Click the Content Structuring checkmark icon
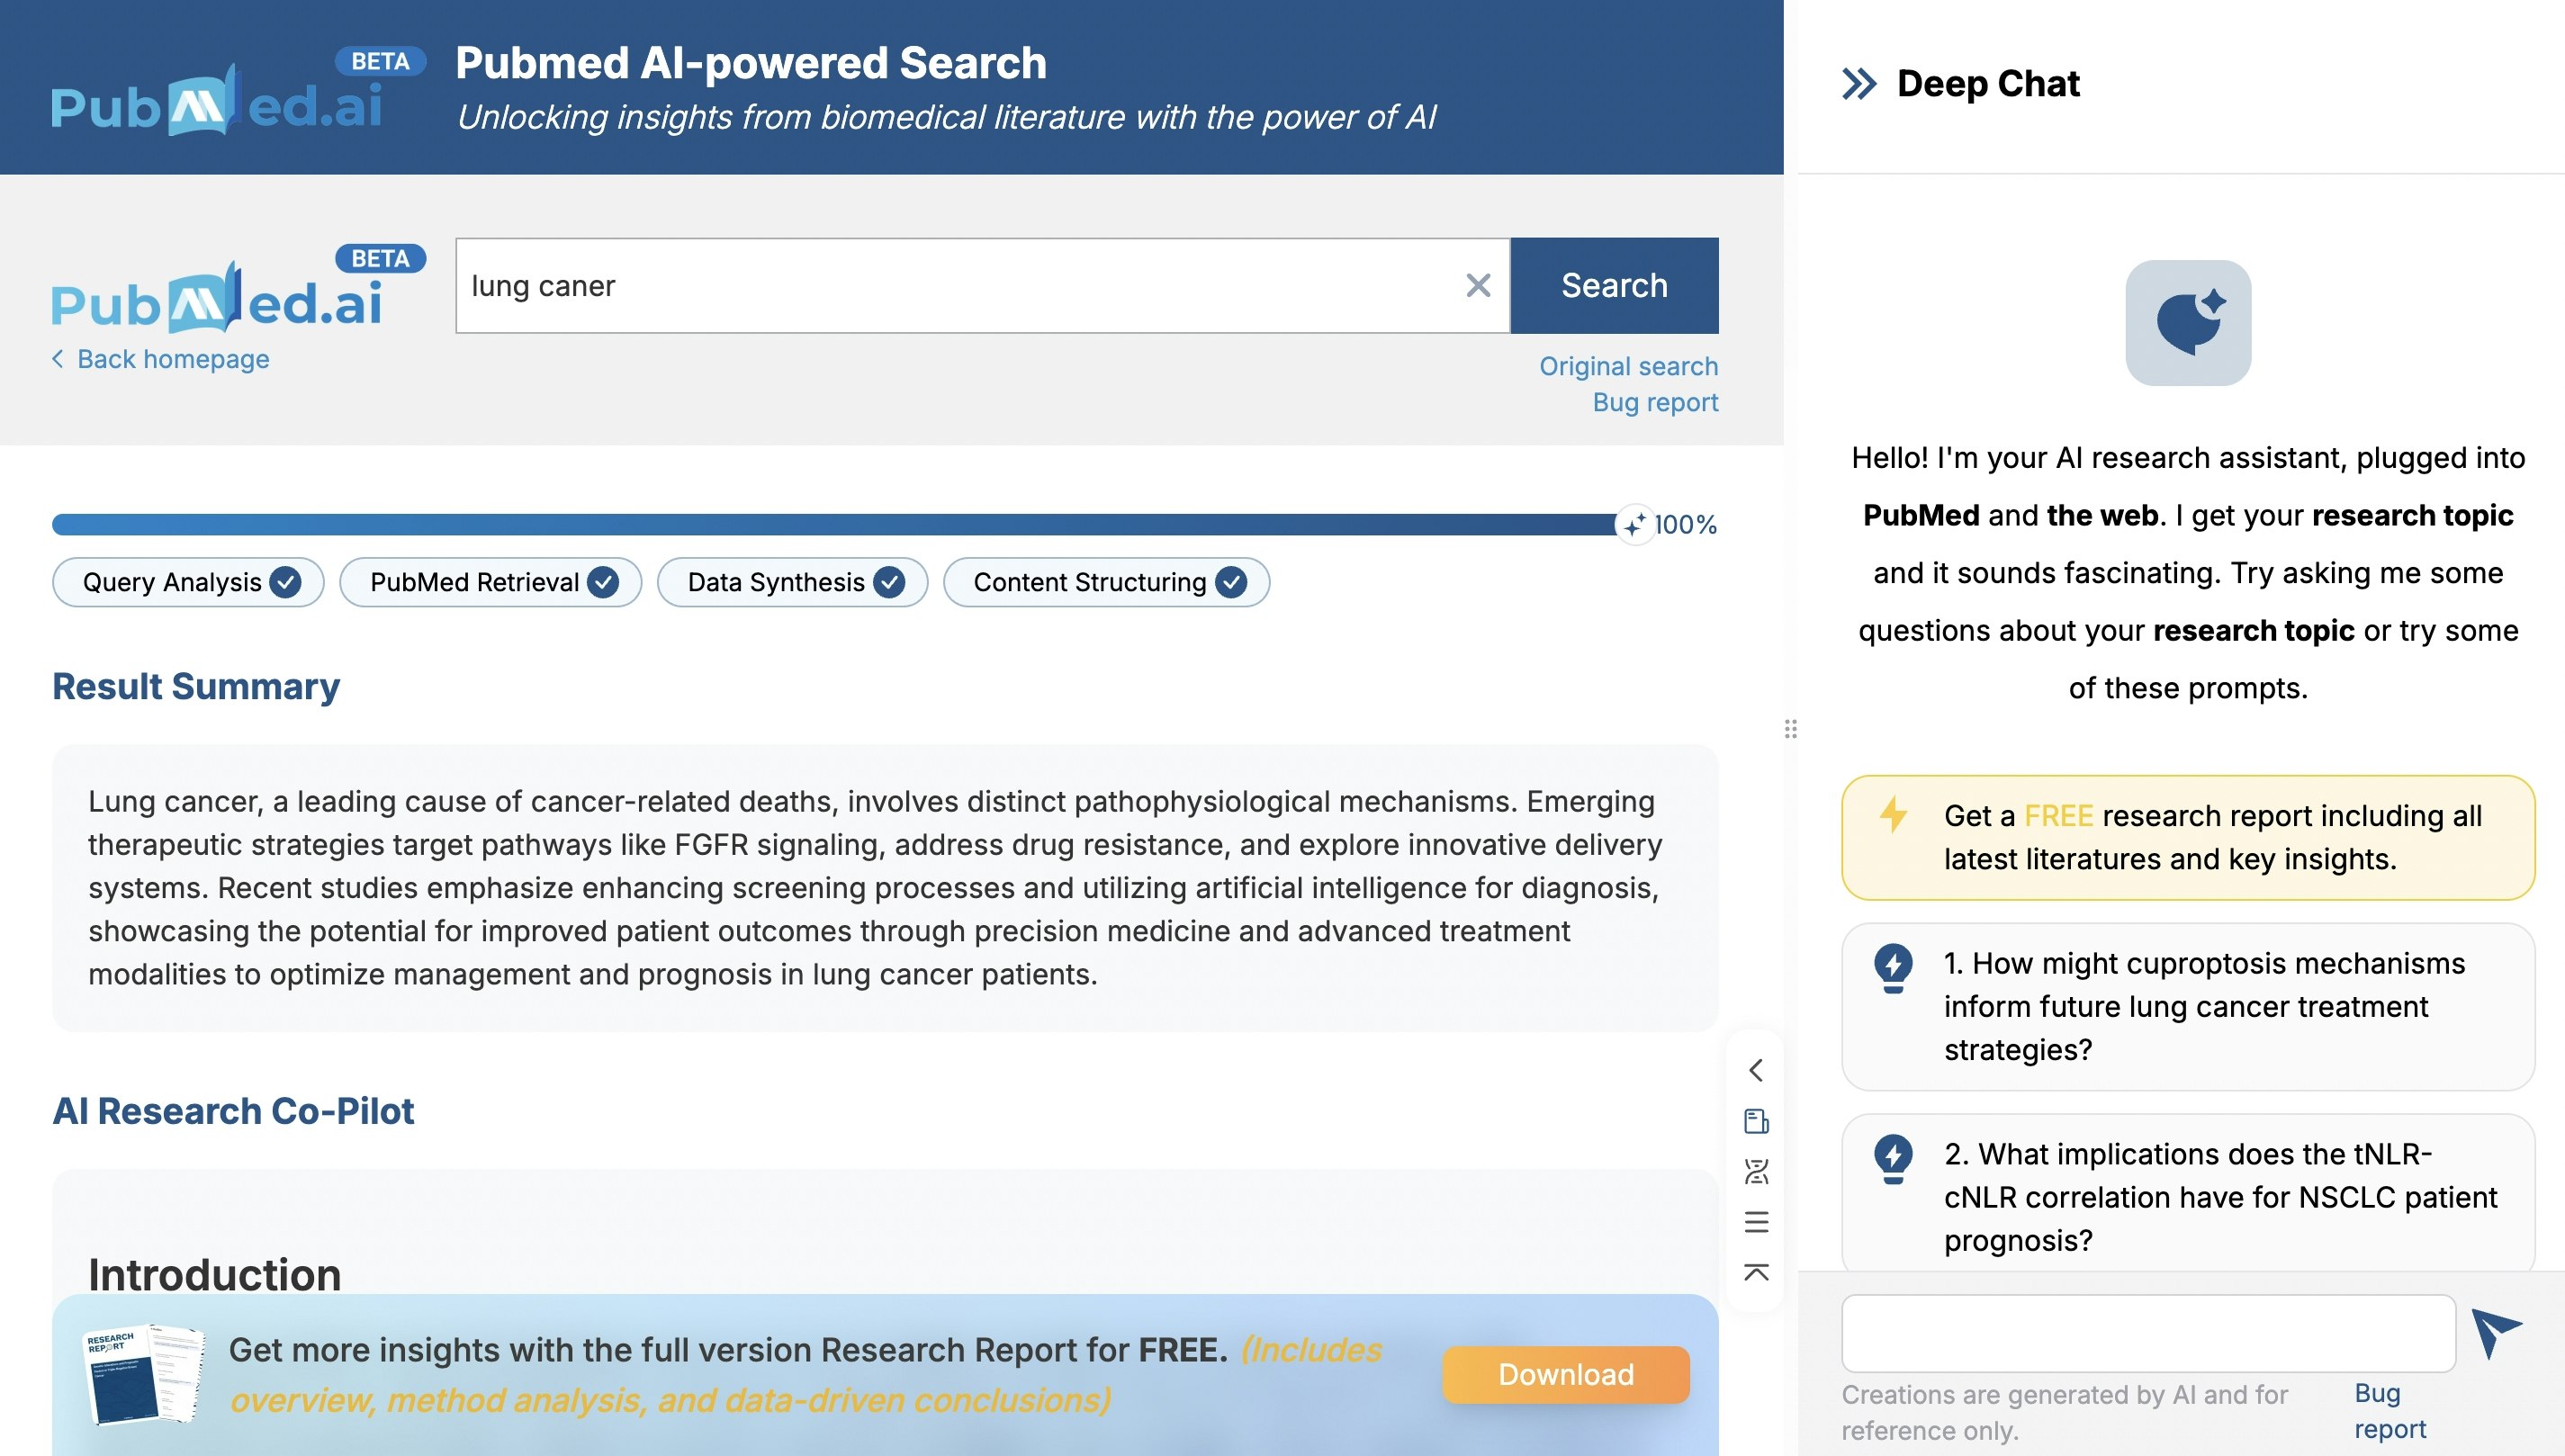Image resolution: width=2565 pixels, height=1456 pixels. [1230, 582]
